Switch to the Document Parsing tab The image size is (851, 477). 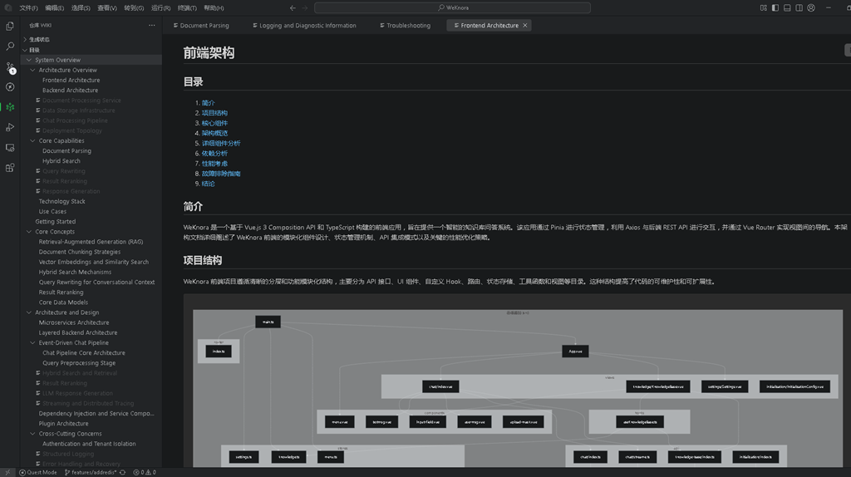coord(201,26)
